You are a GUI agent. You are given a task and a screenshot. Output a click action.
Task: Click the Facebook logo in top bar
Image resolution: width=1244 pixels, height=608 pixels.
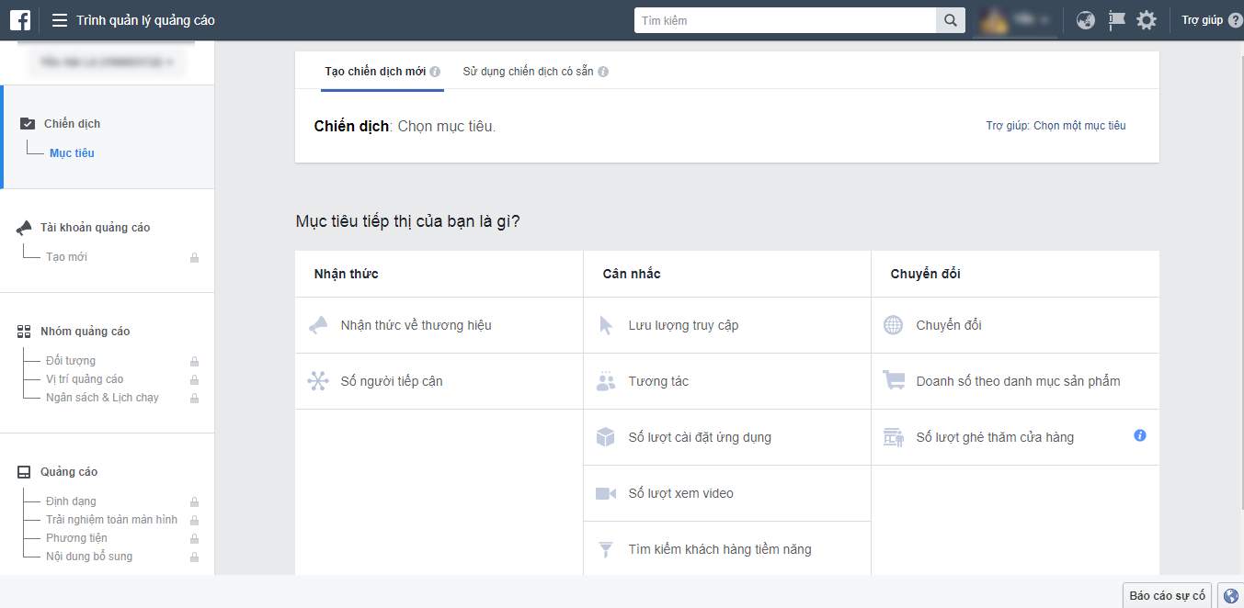[x=19, y=19]
